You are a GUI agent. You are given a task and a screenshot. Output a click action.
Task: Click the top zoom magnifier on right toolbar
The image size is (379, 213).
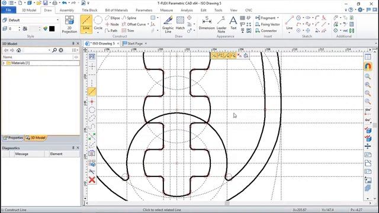(x=368, y=76)
